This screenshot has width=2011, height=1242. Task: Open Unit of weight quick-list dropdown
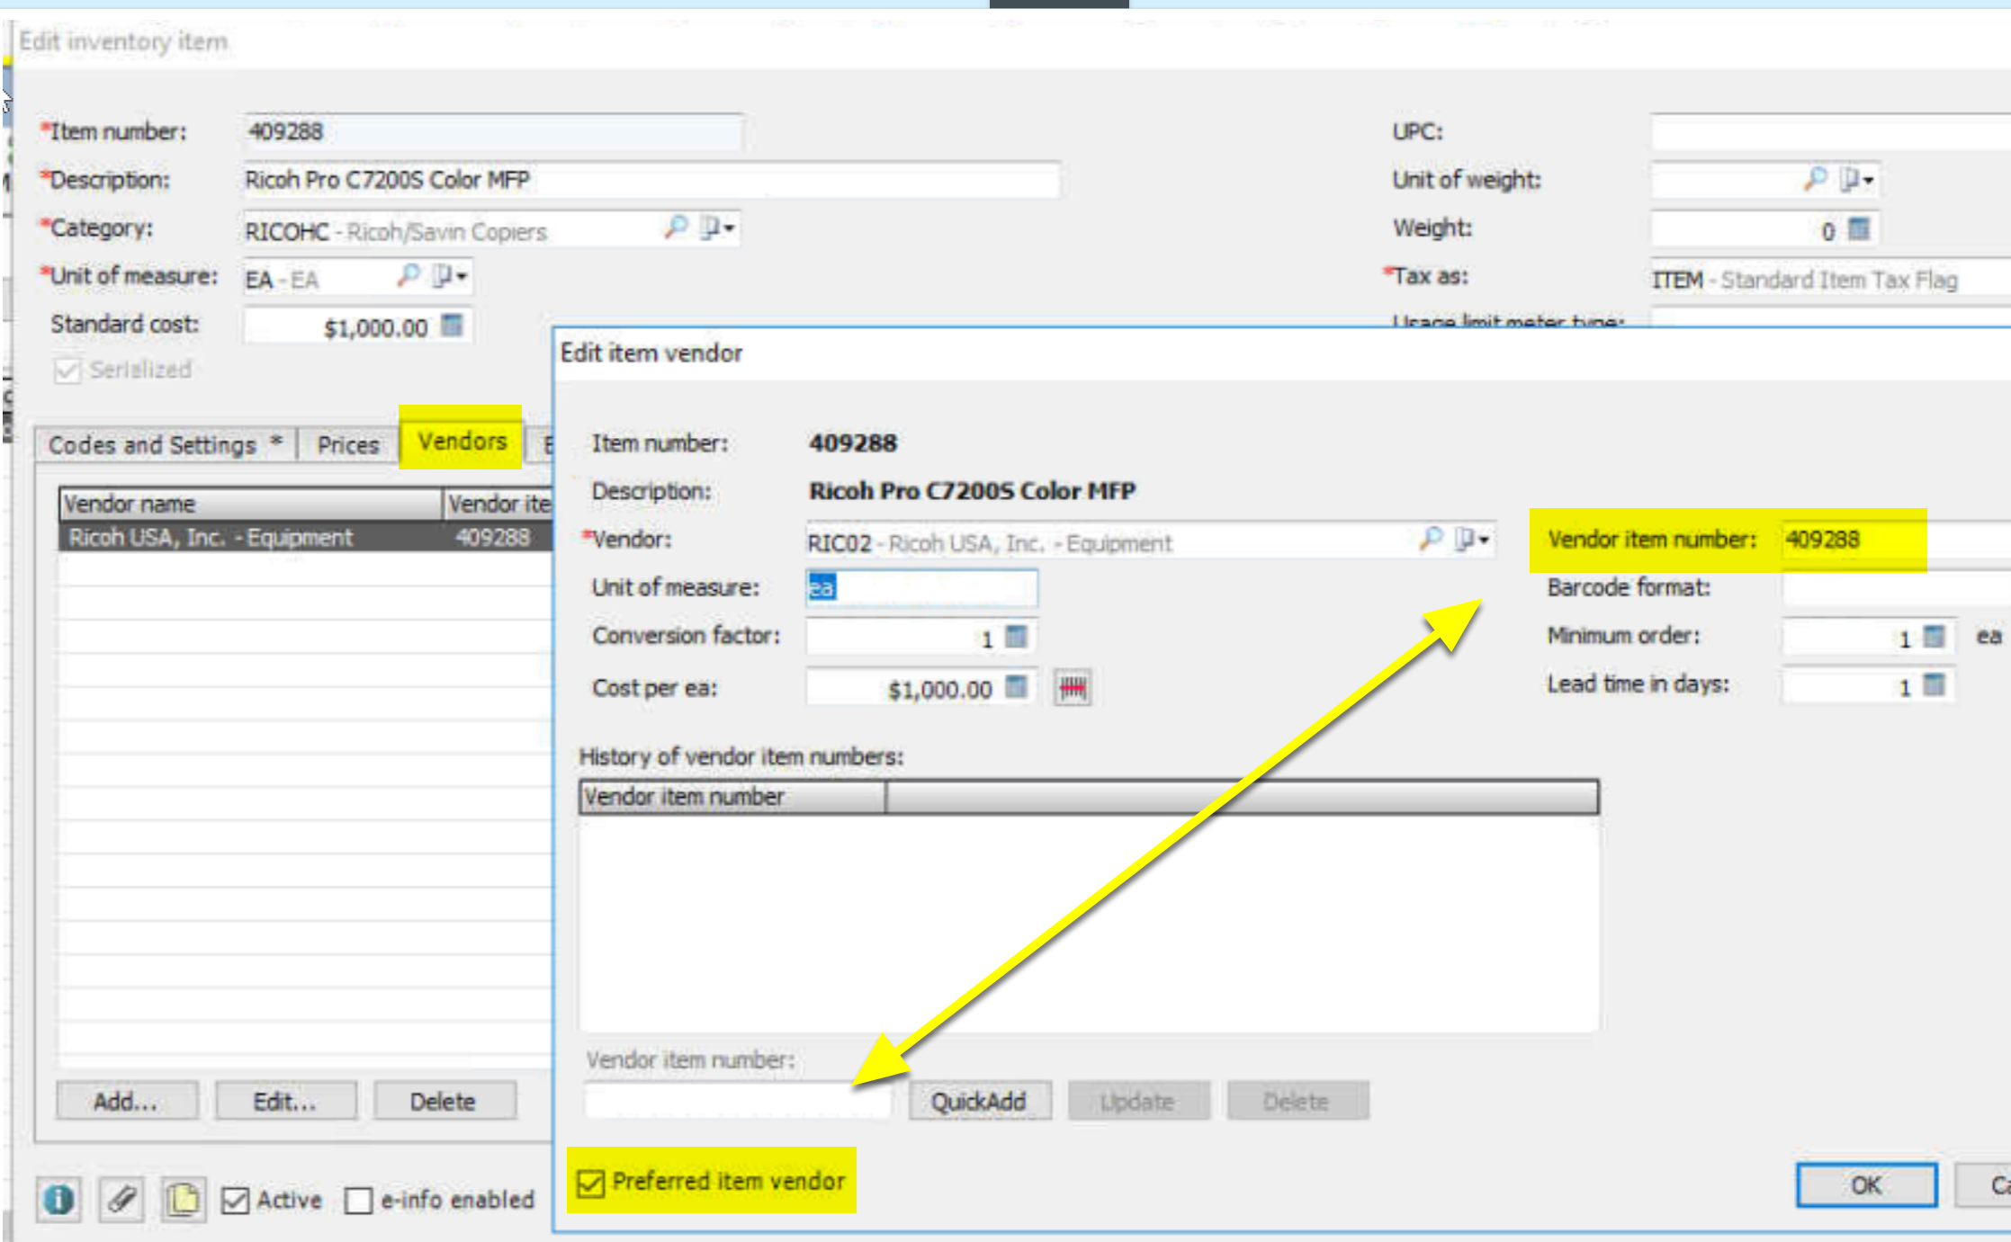coord(1857,180)
